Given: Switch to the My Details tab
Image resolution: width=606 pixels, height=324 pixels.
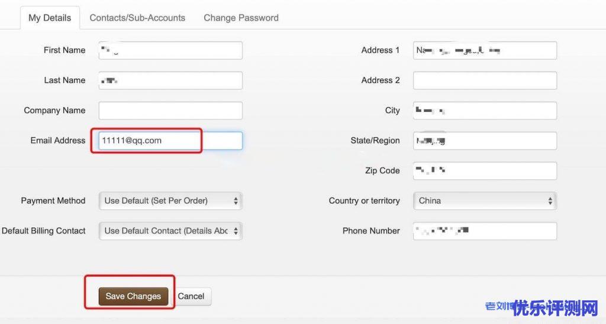Looking at the screenshot, I should (x=50, y=18).
